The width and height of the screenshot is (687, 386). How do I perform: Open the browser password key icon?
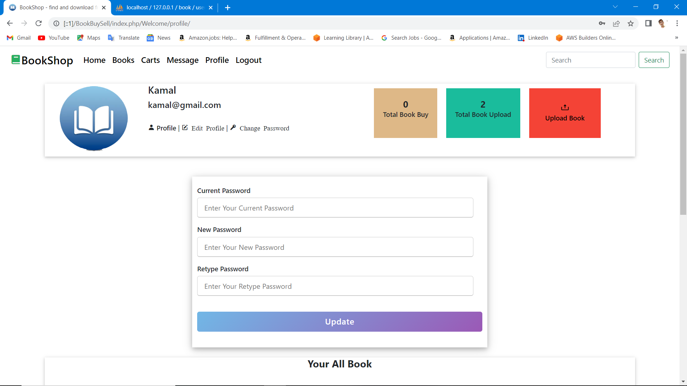tap(602, 24)
